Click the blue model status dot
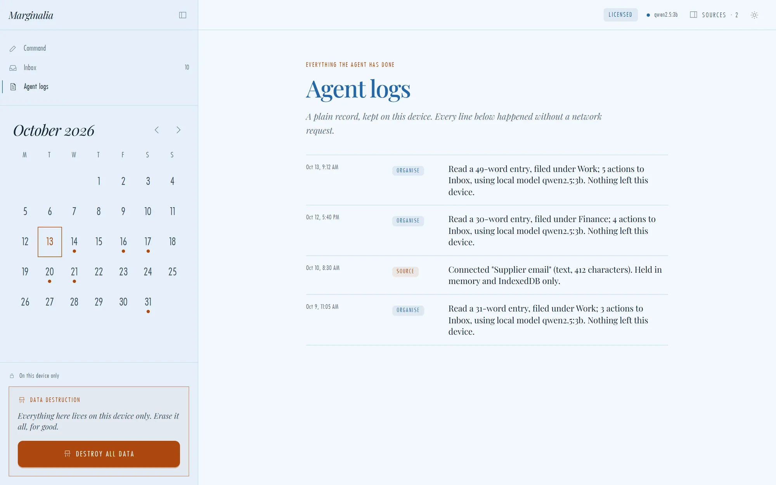This screenshot has width=776, height=485. click(x=648, y=15)
